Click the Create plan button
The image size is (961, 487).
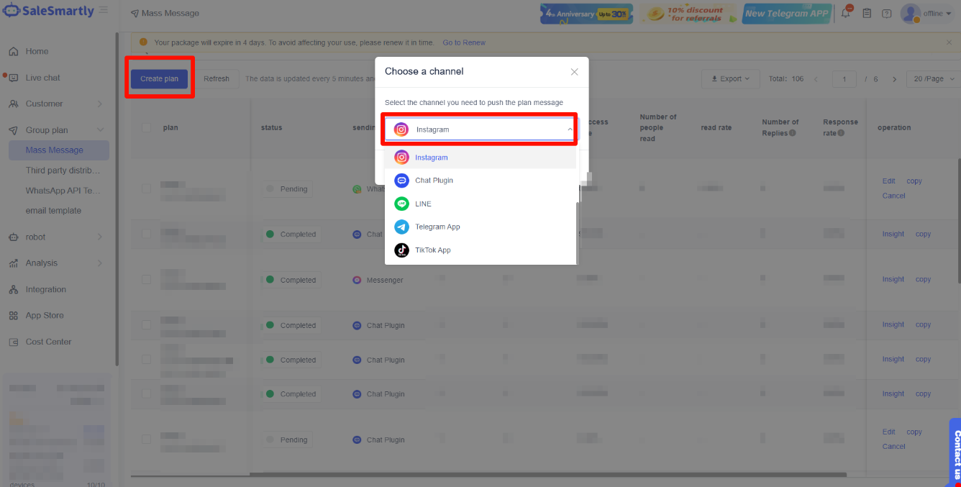[x=159, y=78]
